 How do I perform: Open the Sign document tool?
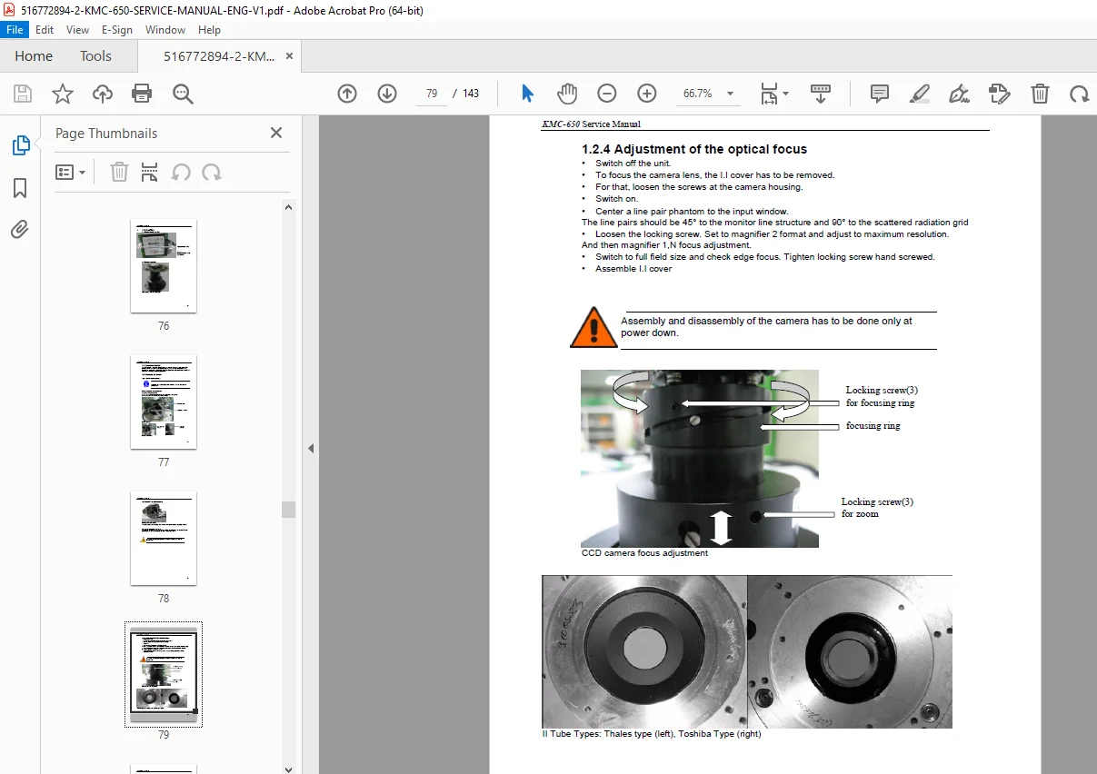click(x=959, y=94)
